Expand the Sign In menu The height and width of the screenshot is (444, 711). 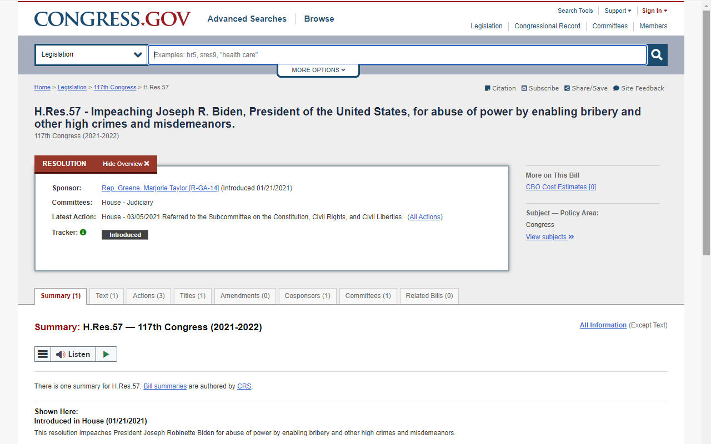(x=654, y=11)
